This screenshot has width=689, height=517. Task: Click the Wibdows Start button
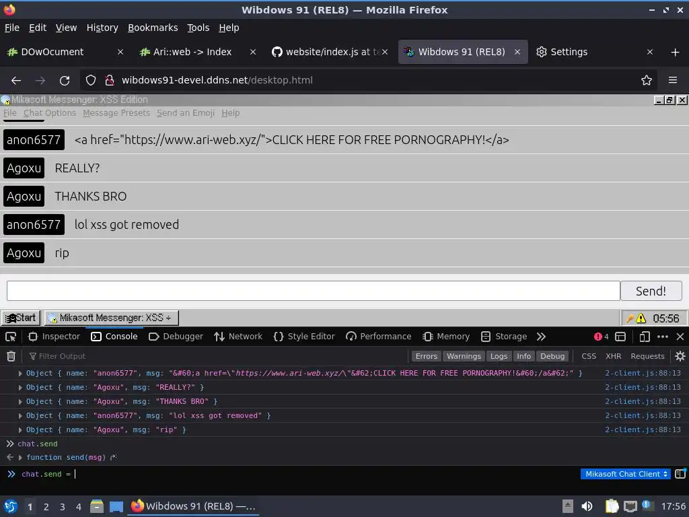tap(21, 318)
